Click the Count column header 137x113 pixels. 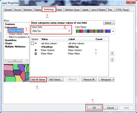[99, 39]
